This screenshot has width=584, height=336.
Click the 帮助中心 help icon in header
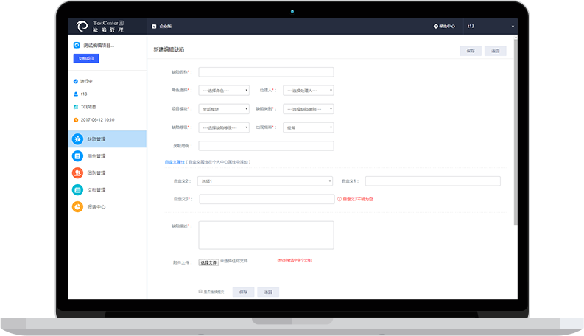[x=436, y=26]
